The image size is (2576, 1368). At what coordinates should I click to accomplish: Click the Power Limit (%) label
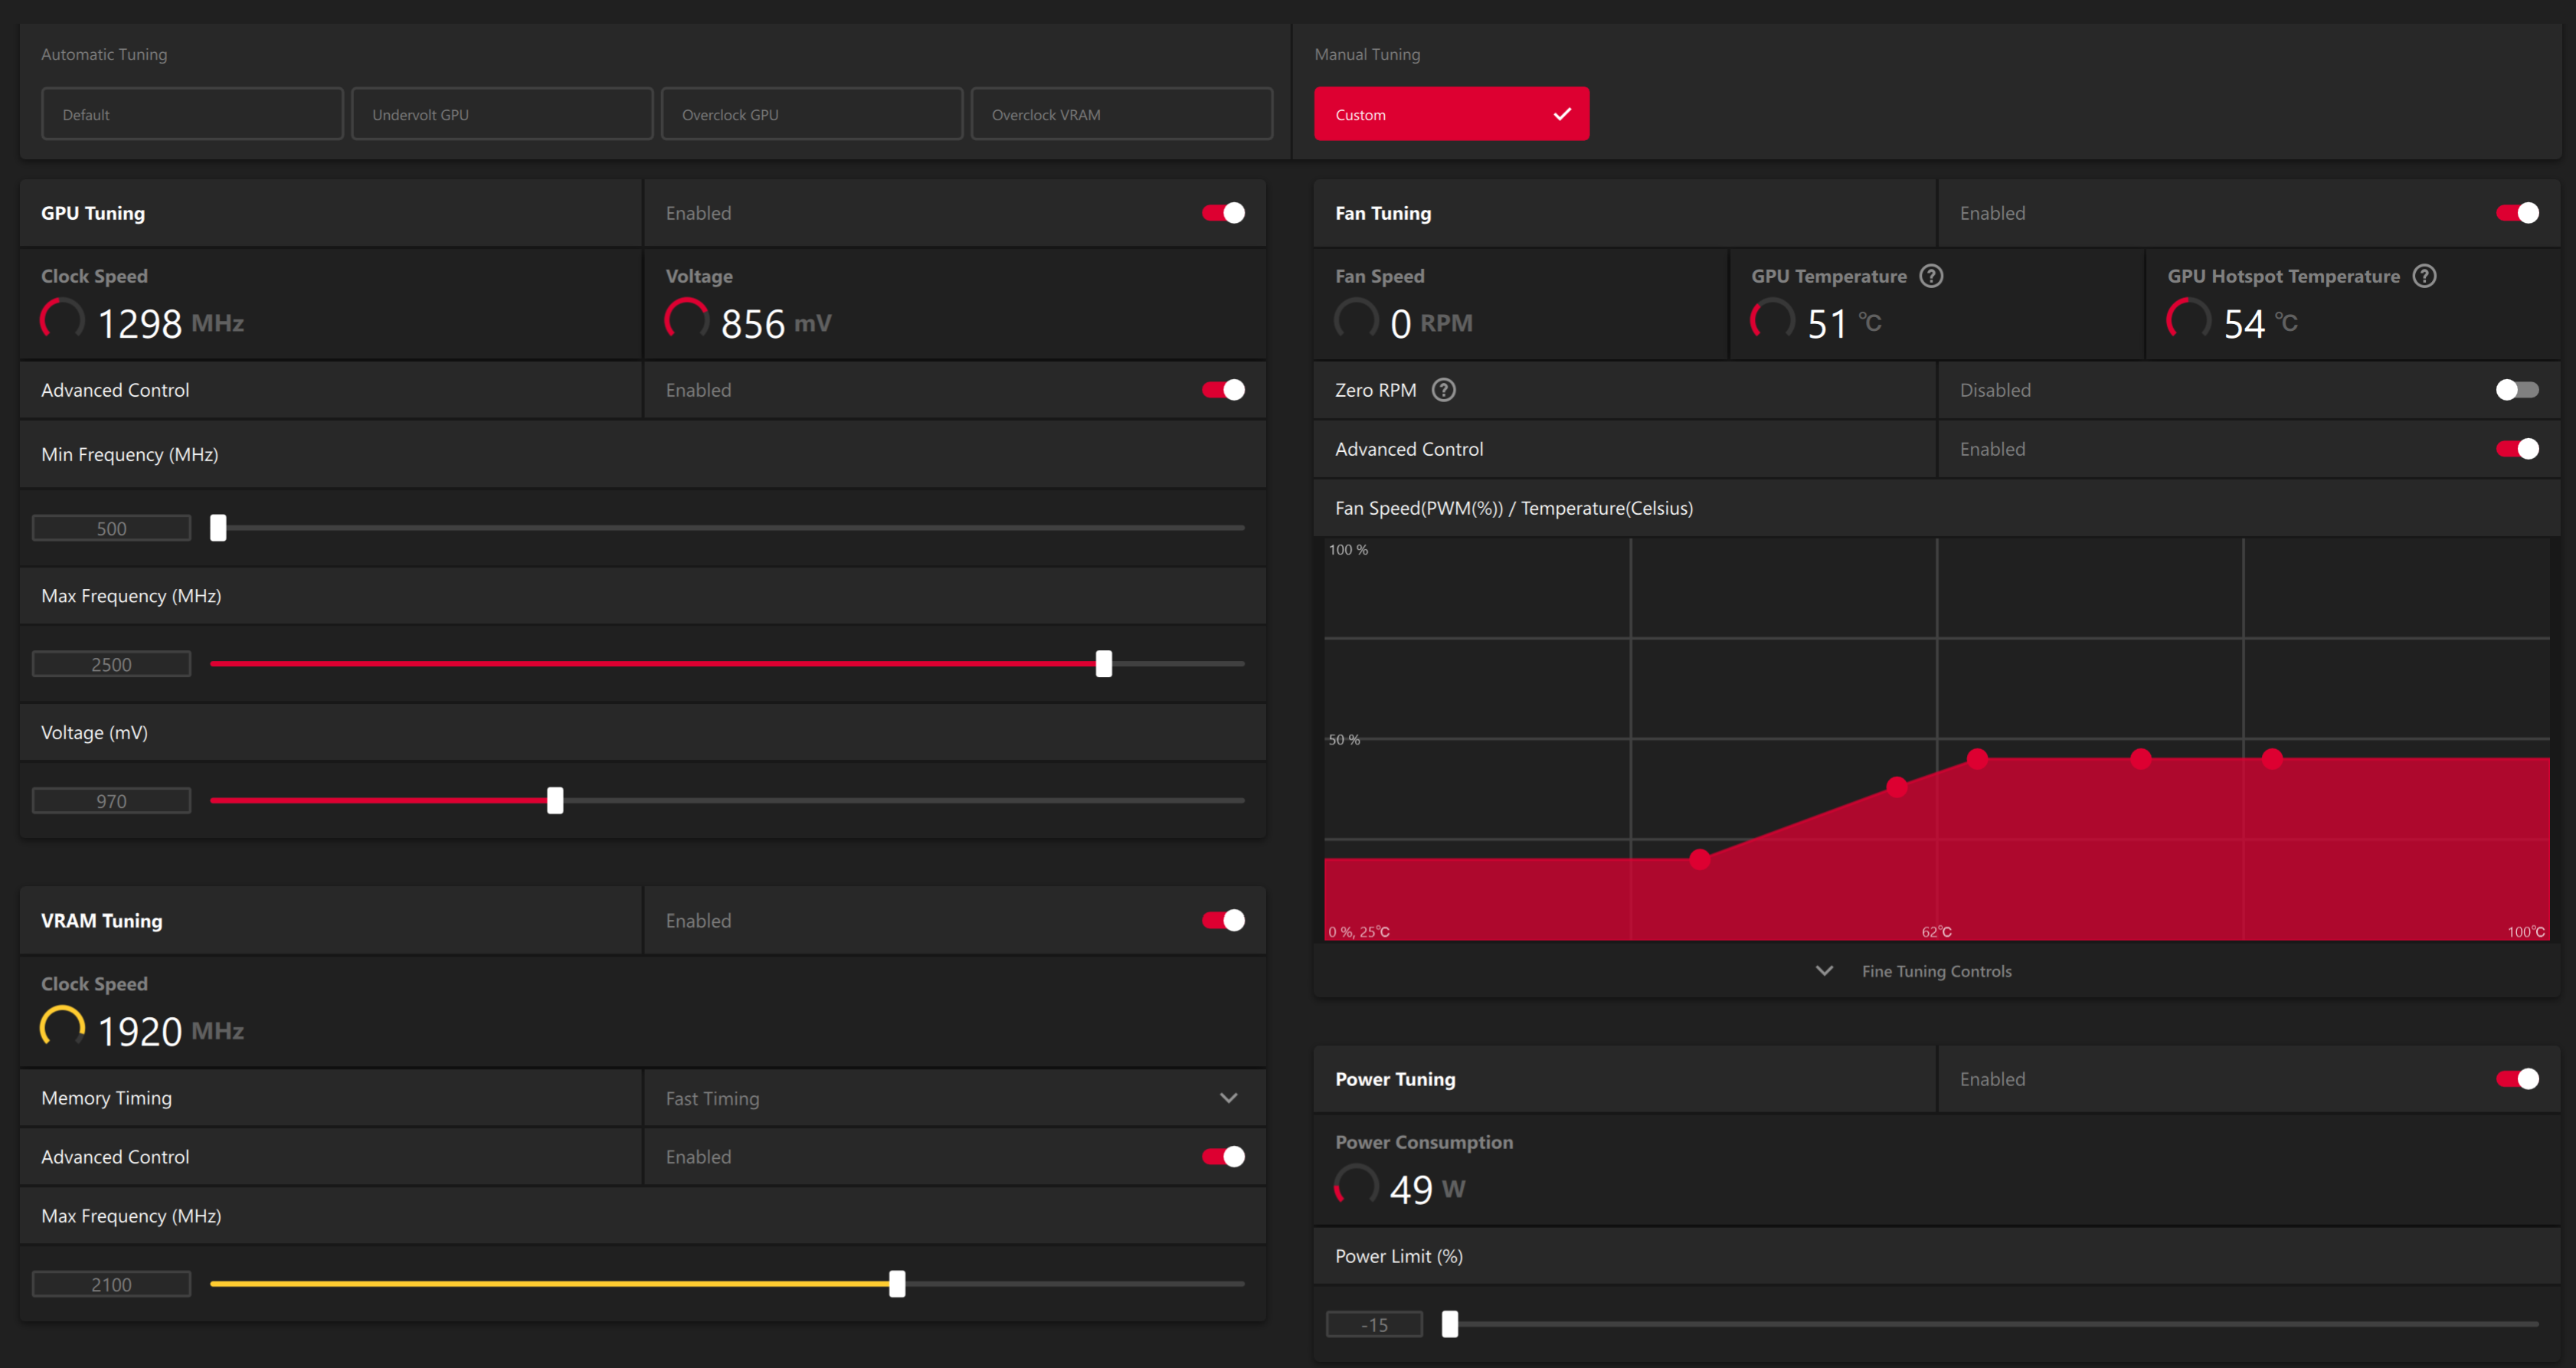1399,1256
